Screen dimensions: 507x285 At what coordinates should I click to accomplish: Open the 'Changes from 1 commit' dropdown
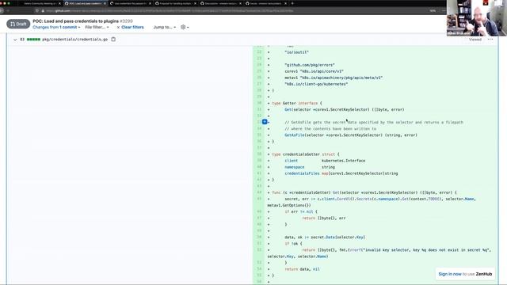click(x=56, y=27)
